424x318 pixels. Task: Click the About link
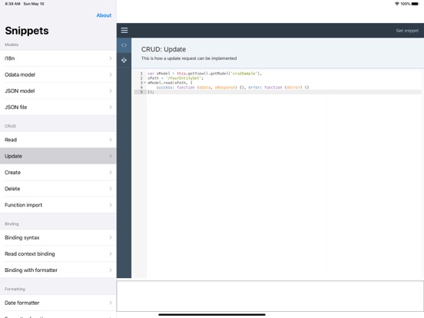(104, 15)
